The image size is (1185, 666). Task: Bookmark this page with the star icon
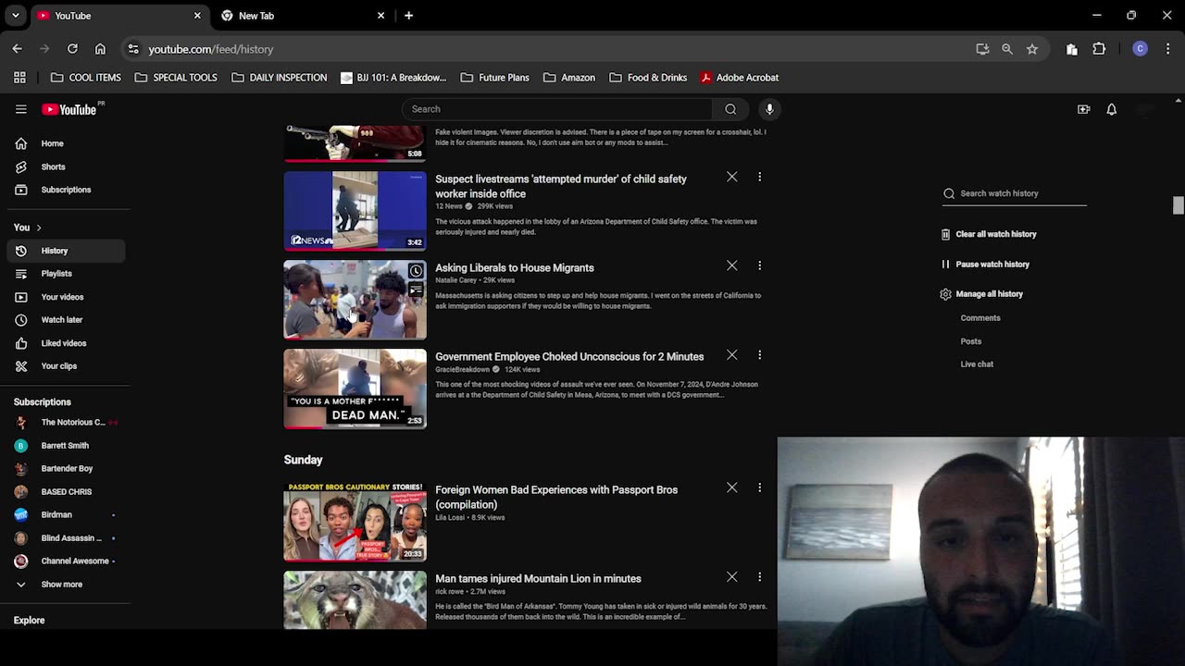tap(1032, 49)
